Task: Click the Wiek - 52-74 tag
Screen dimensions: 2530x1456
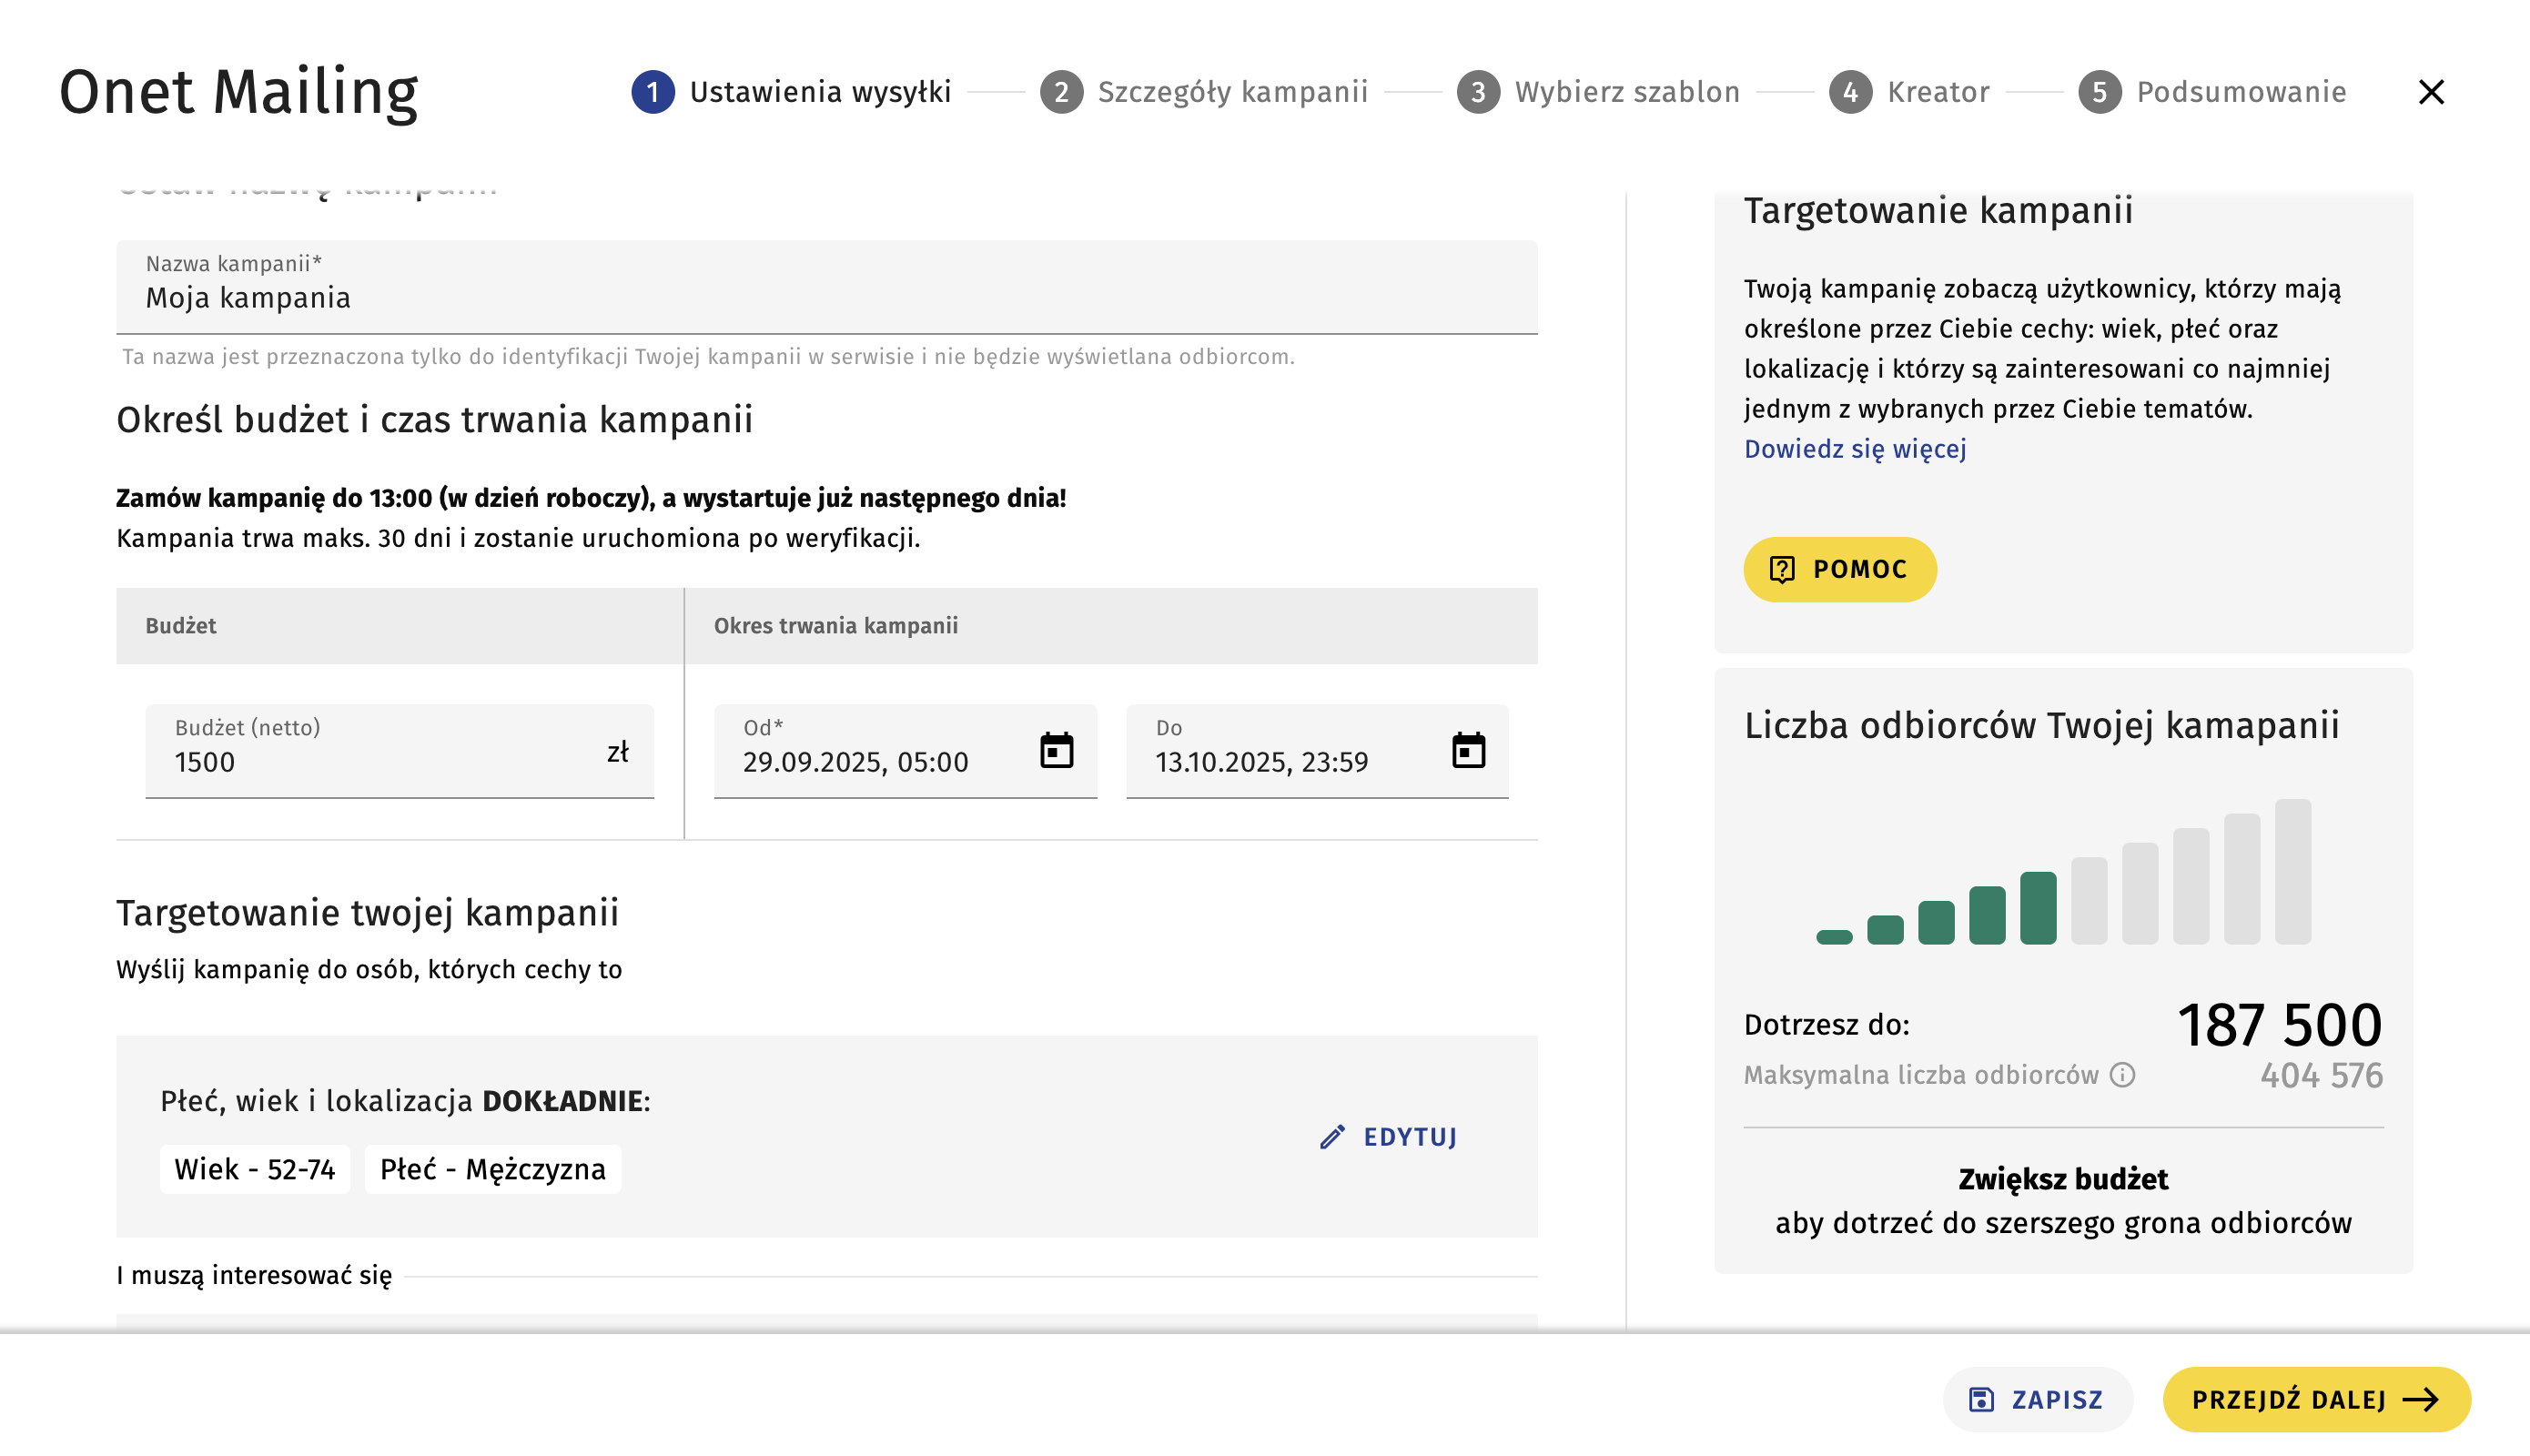Action: click(x=255, y=1169)
